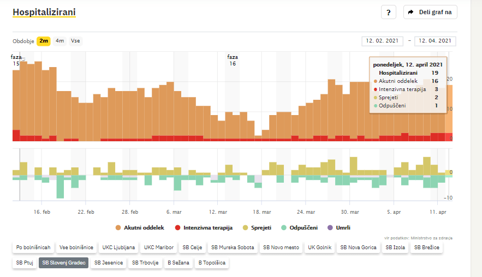
Task: Open the Deli graf na share menu
Action: (430, 13)
